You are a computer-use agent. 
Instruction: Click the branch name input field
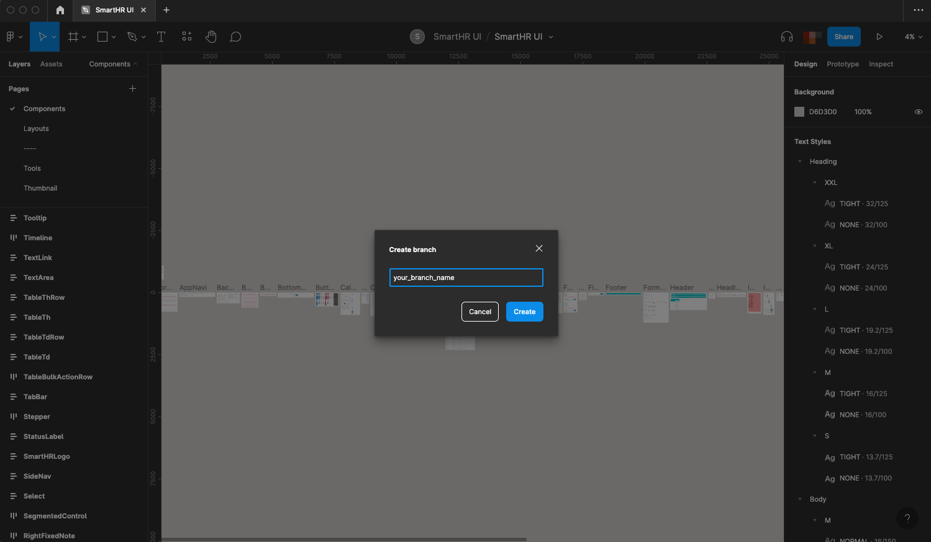pyautogui.click(x=466, y=278)
